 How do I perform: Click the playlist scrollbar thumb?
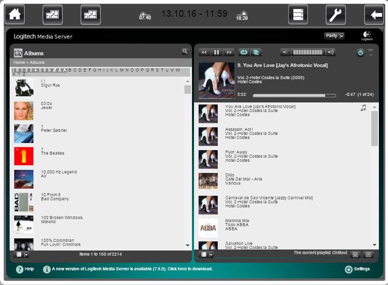point(375,128)
